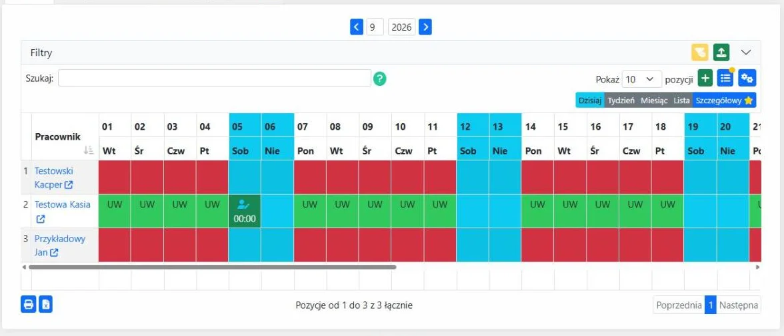
Task: Click the Szukaj search input field
Action: tap(215, 78)
